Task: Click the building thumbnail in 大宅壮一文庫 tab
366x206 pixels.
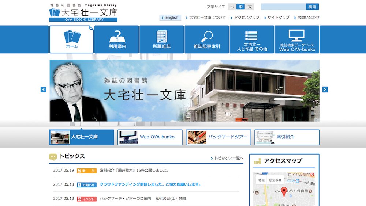Action: click(x=60, y=137)
